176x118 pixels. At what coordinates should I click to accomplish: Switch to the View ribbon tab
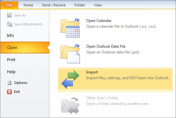tap(98, 5)
